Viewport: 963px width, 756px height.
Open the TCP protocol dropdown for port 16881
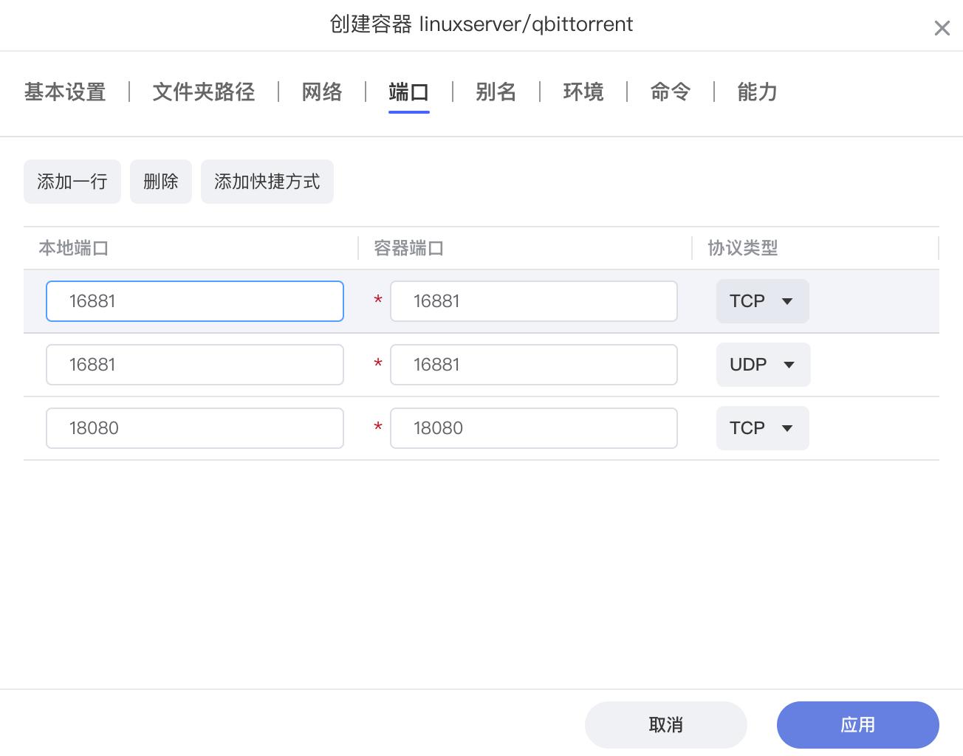(x=762, y=301)
